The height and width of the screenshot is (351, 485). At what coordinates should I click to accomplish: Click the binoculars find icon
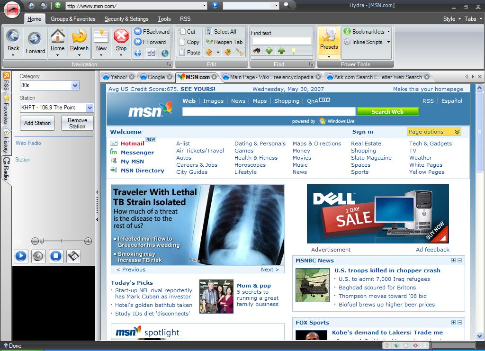pos(256,51)
